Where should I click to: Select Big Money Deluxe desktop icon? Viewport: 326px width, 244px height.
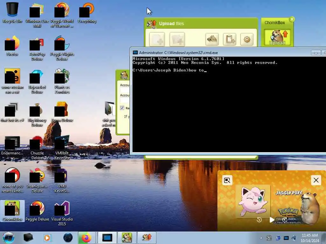(x=37, y=114)
